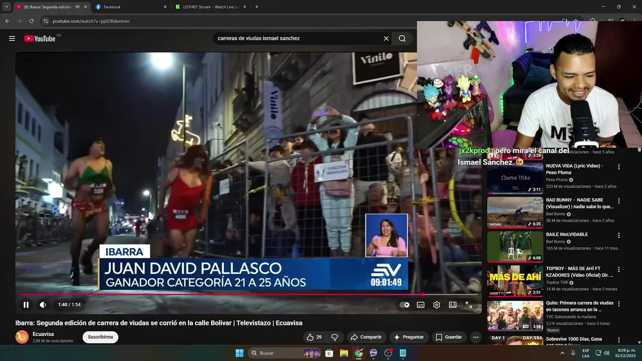Click the taskbar microphone icon
Screen dimensions: 642x361
pos(573,353)
